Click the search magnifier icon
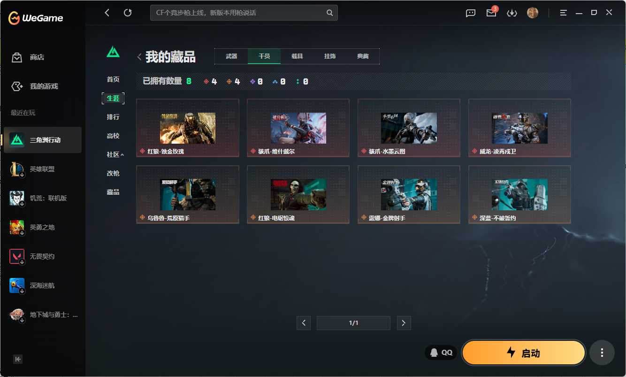Screen dimensions: 626x377 click(x=330, y=13)
